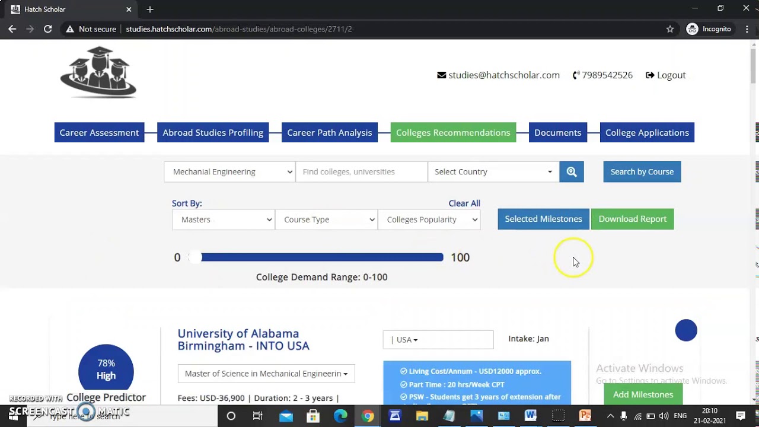The height and width of the screenshot is (427, 759).
Task: Bookmark this page with the star icon
Action: pyautogui.click(x=670, y=28)
